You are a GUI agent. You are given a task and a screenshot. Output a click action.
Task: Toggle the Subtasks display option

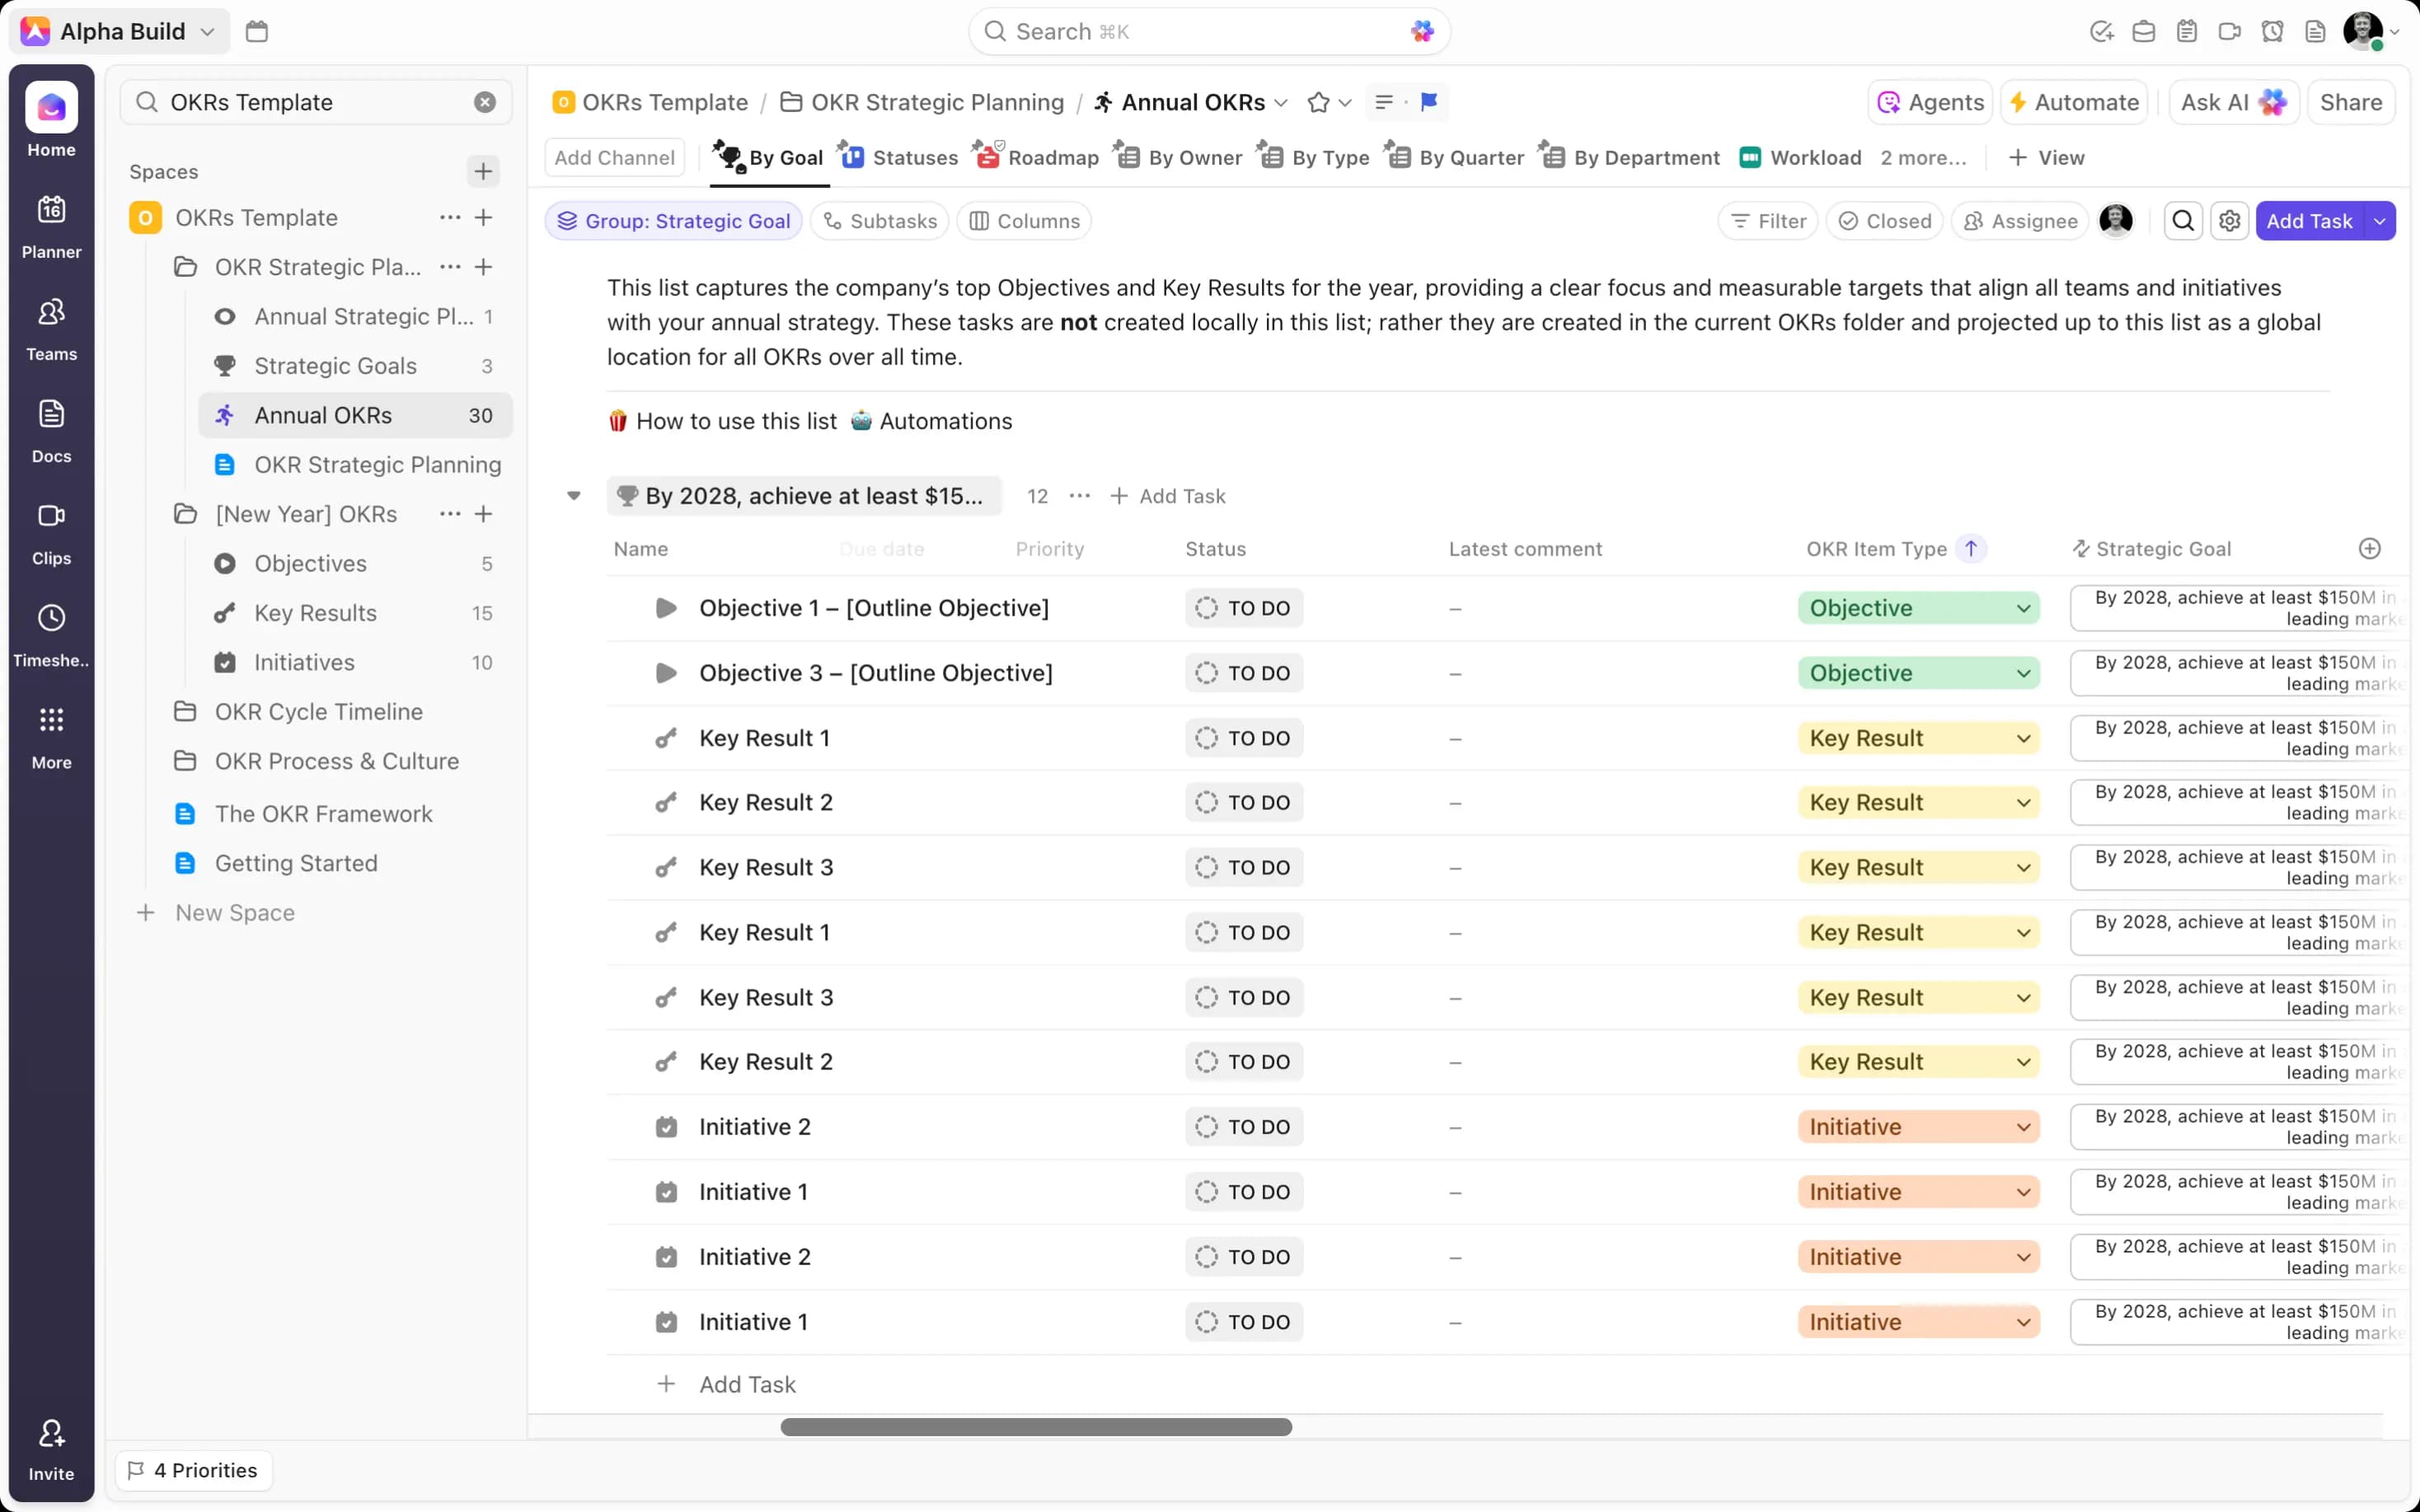(879, 221)
